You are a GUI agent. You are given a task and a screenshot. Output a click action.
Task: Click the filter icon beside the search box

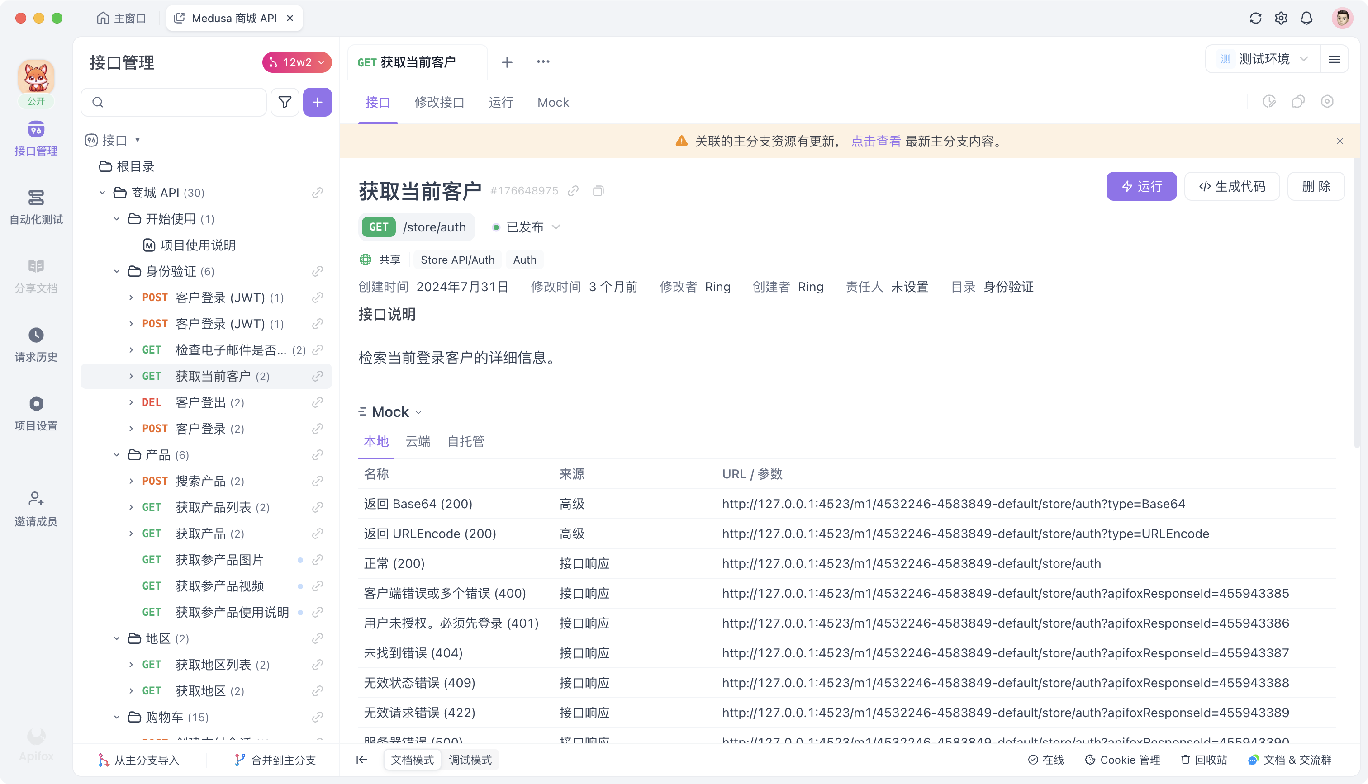(x=285, y=102)
